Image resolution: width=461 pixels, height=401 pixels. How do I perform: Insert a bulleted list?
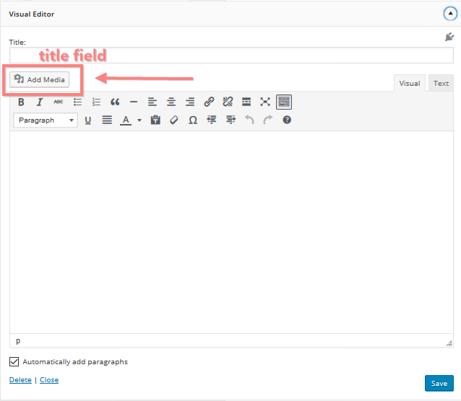point(77,102)
